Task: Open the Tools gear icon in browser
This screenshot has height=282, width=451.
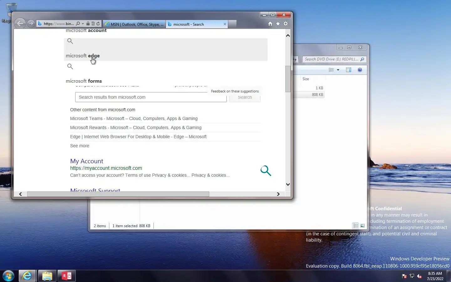Action: [286, 24]
